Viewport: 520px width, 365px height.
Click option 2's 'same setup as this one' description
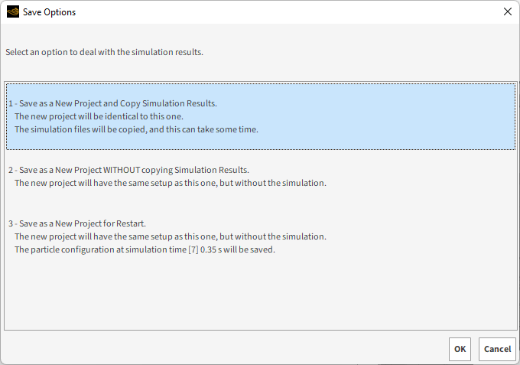pyautogui.click(x=171, y=183)
